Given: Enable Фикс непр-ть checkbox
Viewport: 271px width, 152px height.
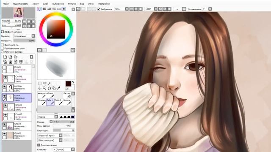Looking at the screenshot, I should [3, 45].
